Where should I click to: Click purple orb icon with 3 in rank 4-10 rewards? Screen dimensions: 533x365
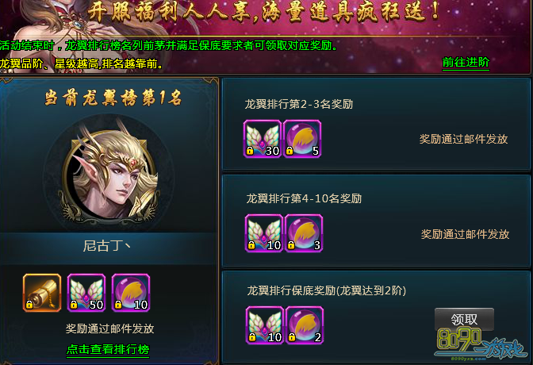point(304,233)
